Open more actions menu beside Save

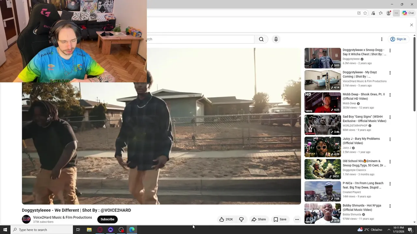coord(297,219)
